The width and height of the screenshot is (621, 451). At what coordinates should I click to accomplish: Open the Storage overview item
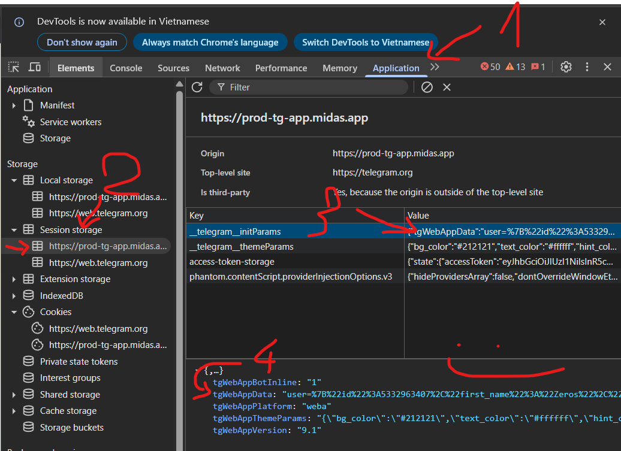point(55,138)
